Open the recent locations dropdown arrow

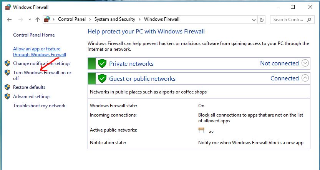[x=29, y=20]
